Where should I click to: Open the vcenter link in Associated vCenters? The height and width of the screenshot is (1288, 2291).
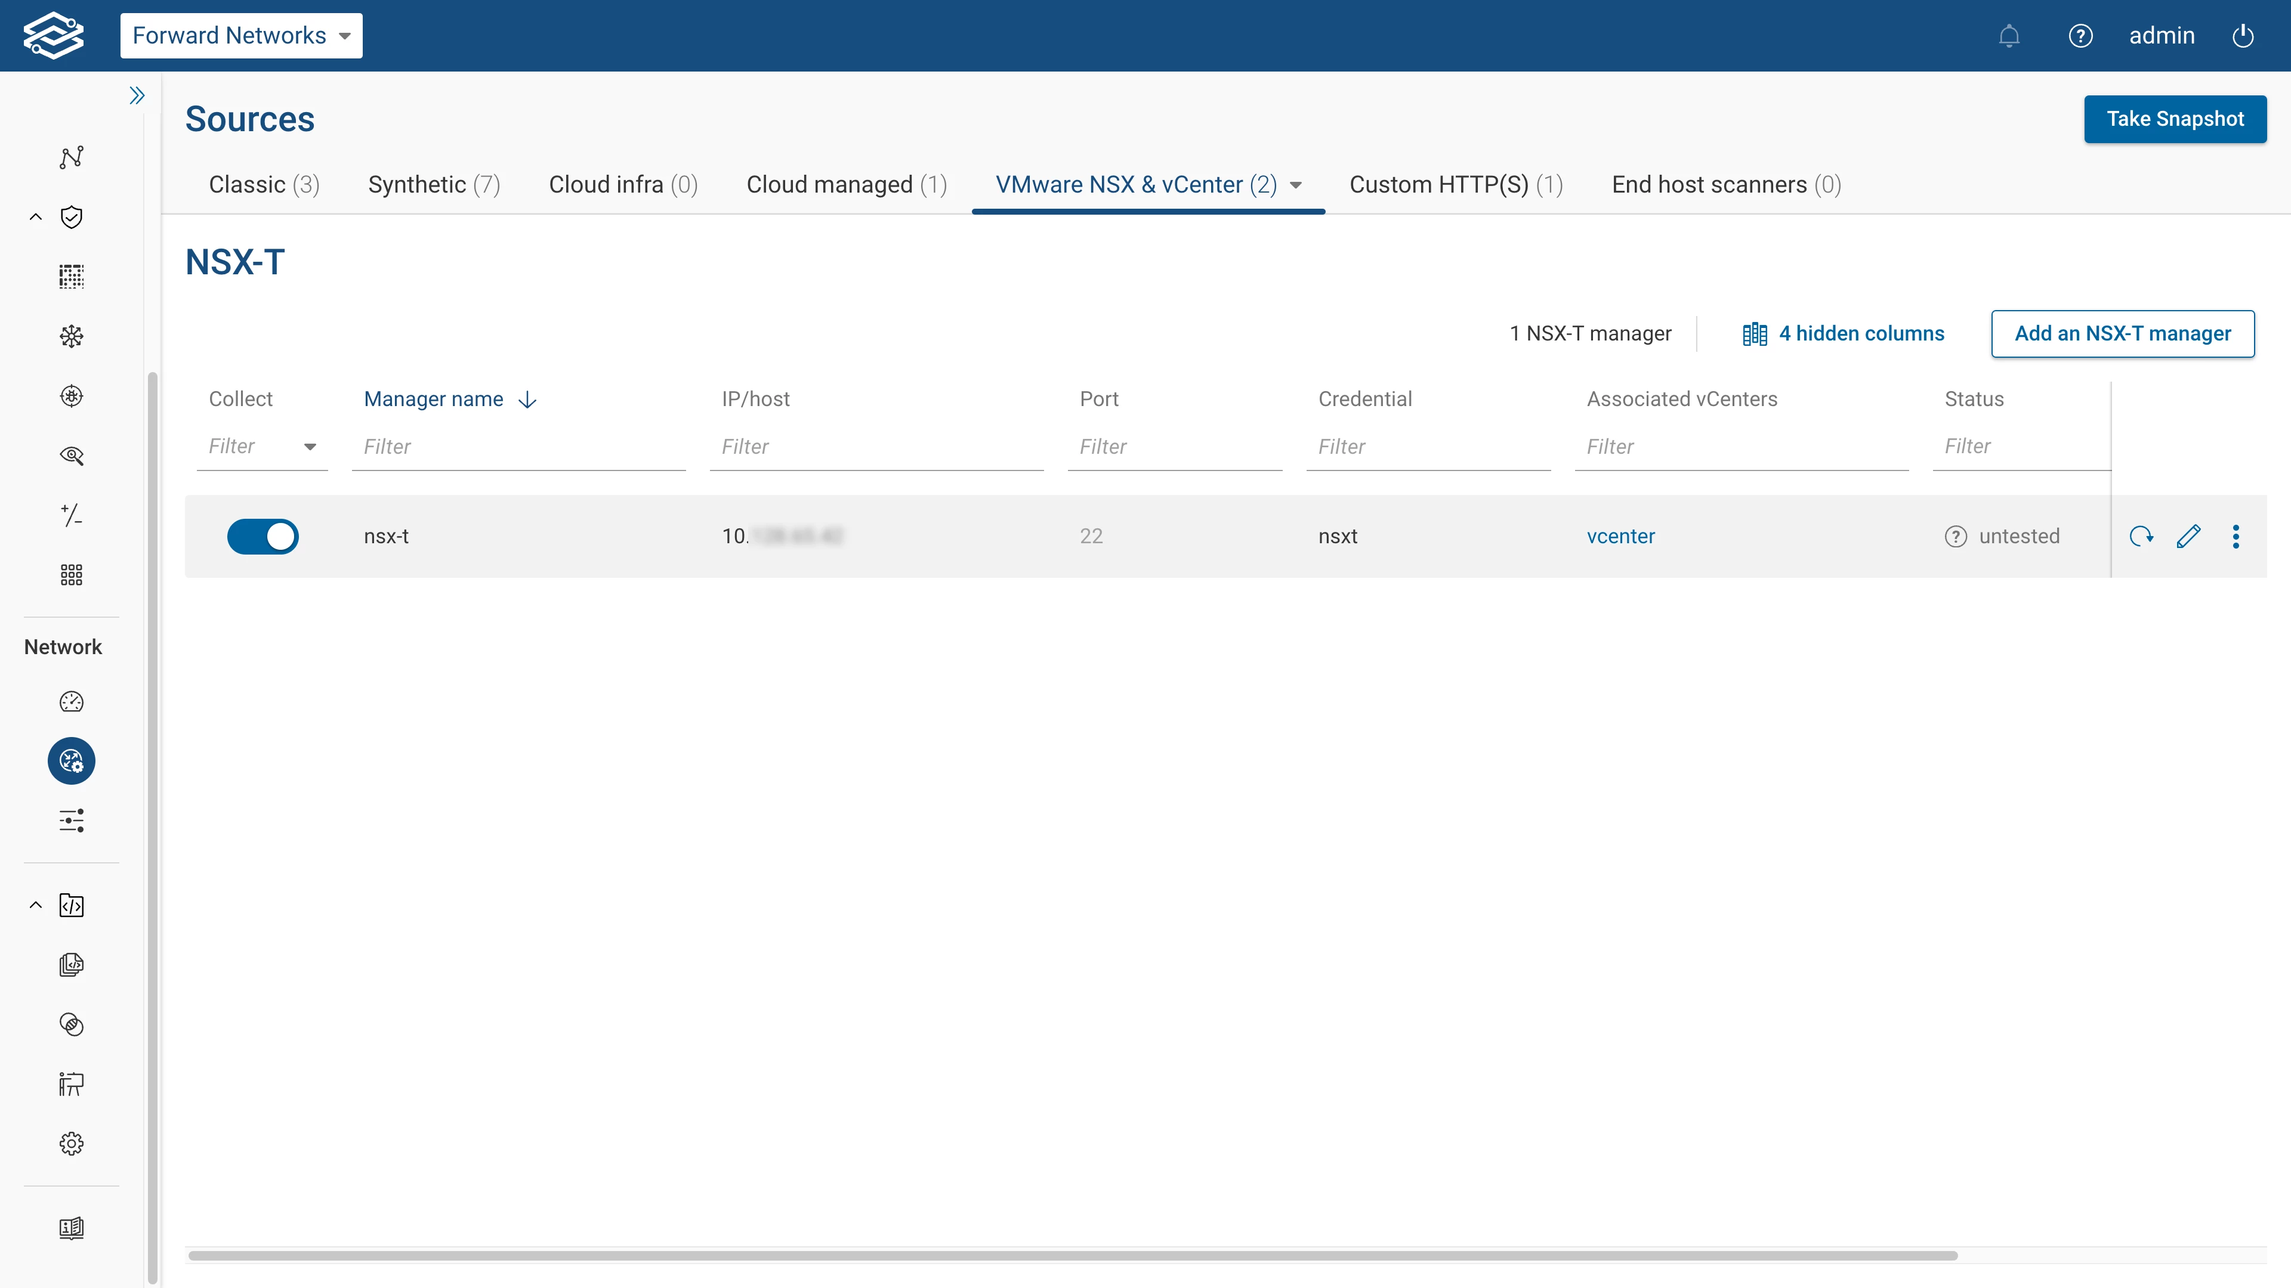click(1620, 536)
